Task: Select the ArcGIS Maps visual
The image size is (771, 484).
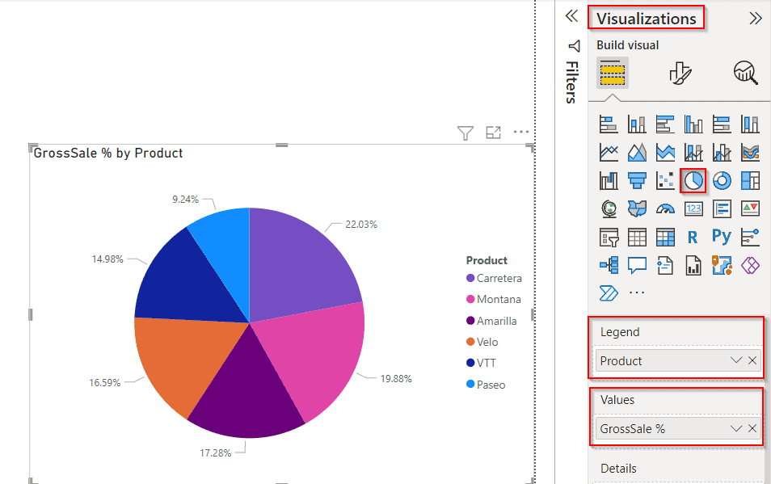Action: coord(722,265)
